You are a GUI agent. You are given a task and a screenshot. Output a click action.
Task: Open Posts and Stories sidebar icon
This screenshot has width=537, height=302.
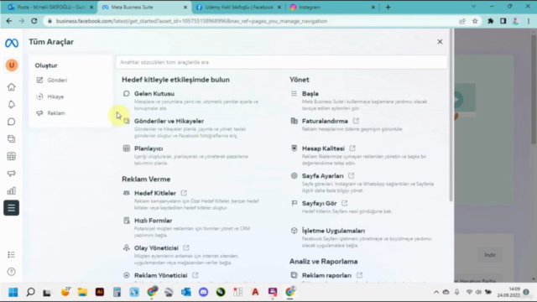(11, 139)
